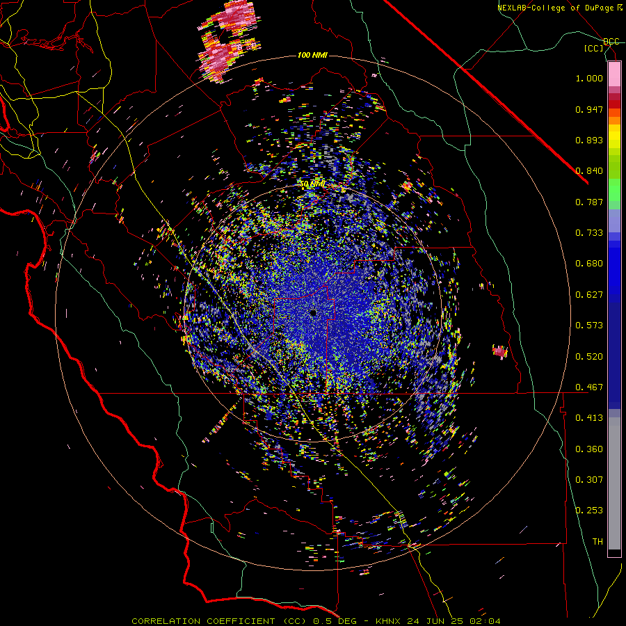Image resolution: width=626 pixels, height=626 pixels.
Task: Click the 1.000 value on the scale
Action: click(x=589, y=78)
